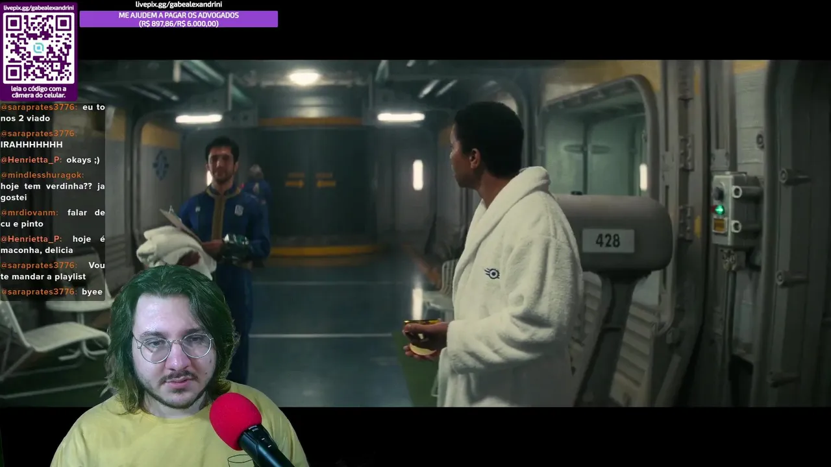Click the 428 door number sign in the video

[x=608, y=241]
